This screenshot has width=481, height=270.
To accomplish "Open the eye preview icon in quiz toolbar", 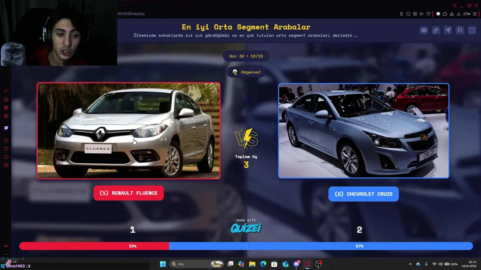I will click(424, 30).
